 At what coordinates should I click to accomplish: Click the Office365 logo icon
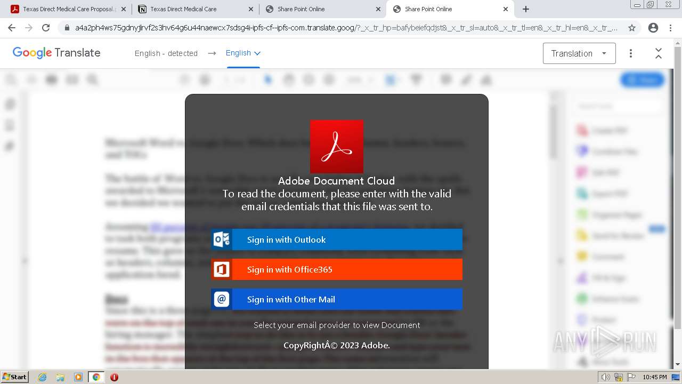point(222,269)
